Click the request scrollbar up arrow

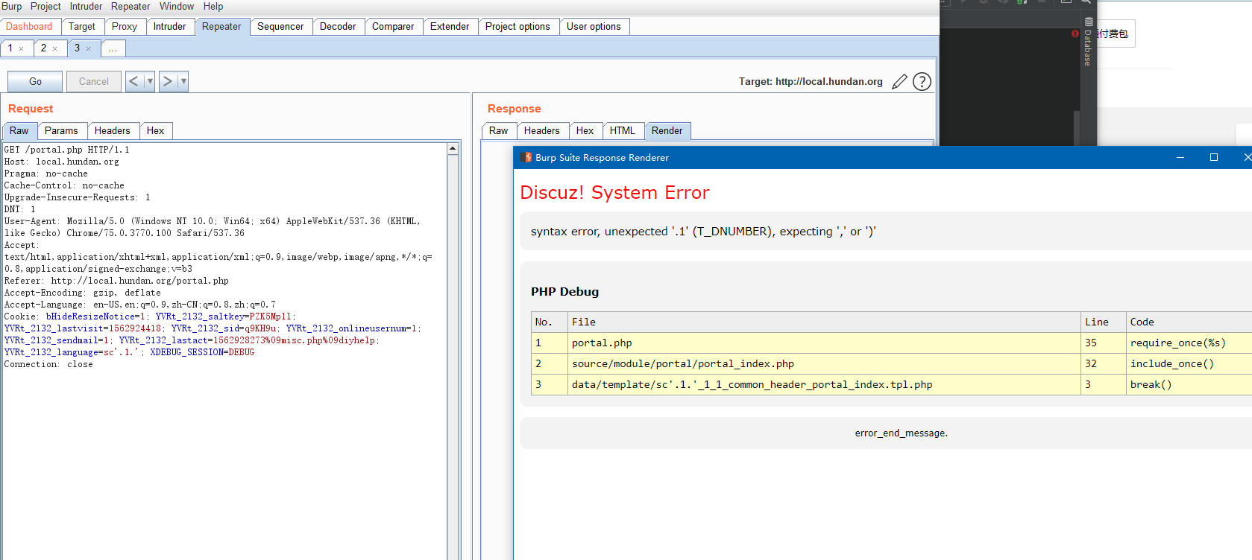coord(453,149)
